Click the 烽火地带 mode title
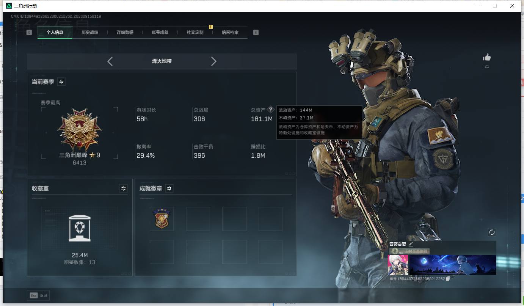The height and width of the screenshot is (306, 524). pos(162,61)
